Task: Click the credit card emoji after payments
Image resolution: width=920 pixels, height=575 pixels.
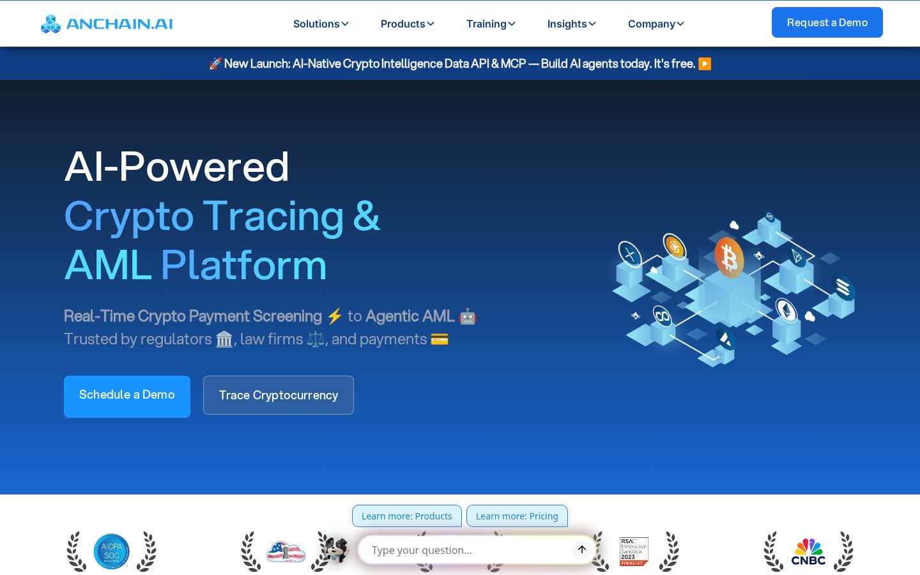Action: pyautogui.click(x=440, y=339)
